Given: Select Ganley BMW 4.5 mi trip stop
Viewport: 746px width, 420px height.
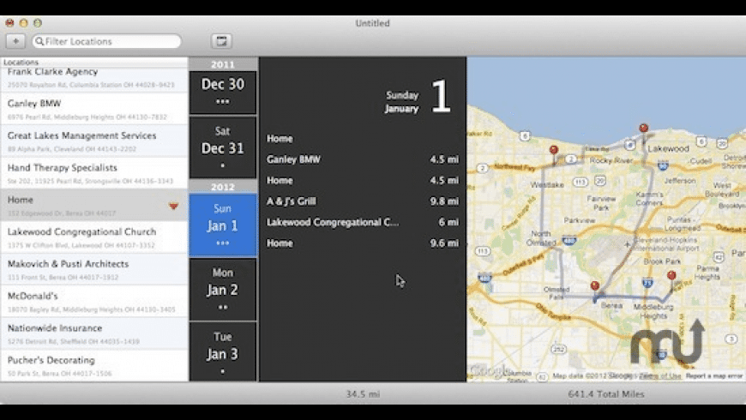Looking at the screenshot, I should click(x=363, y=159).
